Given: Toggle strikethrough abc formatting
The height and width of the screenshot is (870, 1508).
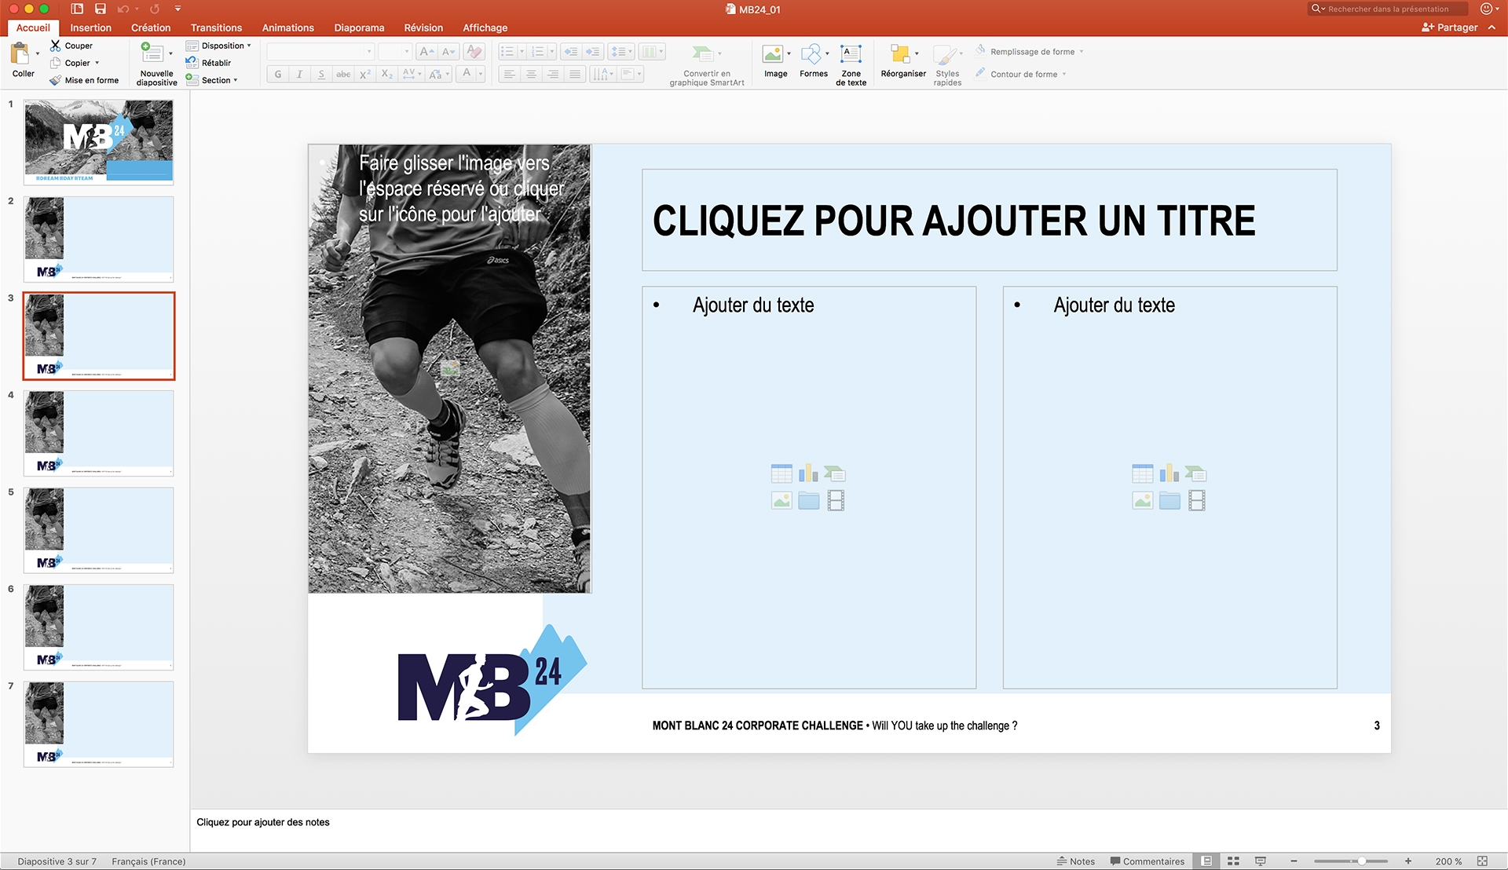Looking at the screenshot, I should coord(343,74).
